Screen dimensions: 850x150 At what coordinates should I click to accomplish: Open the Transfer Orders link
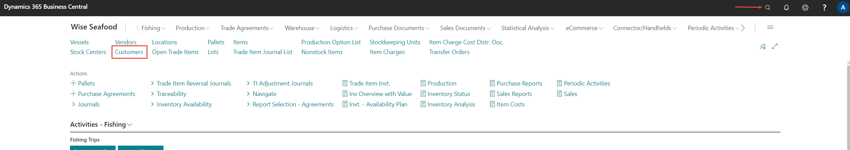(x=449, y=52)
